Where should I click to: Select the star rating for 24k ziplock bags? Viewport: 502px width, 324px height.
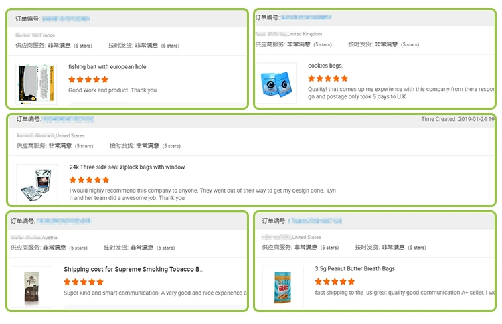point(90,180)
